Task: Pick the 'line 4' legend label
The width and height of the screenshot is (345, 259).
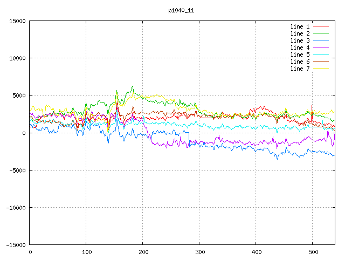Action: click(x=300, y=47)
